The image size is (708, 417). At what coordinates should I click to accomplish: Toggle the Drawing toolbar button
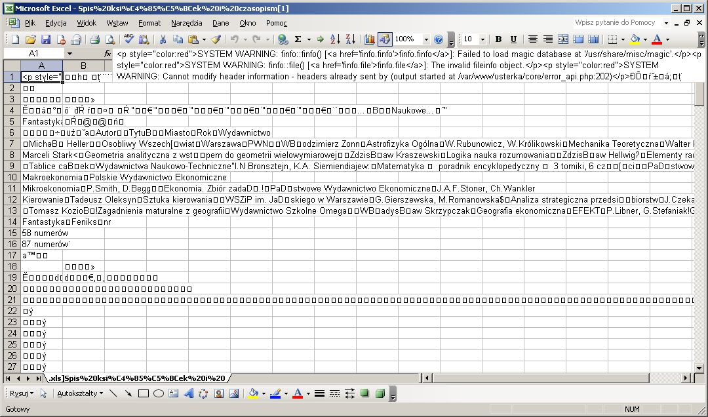point(385,39)
